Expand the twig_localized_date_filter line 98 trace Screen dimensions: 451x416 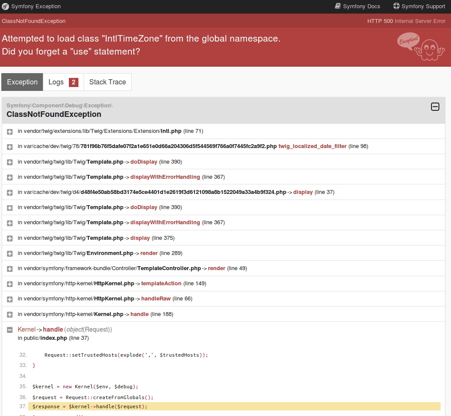pos(10,147)
